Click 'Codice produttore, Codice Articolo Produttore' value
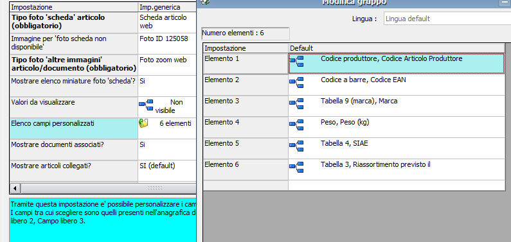Screen dimensions: 511x242 (x=391, y=58)
